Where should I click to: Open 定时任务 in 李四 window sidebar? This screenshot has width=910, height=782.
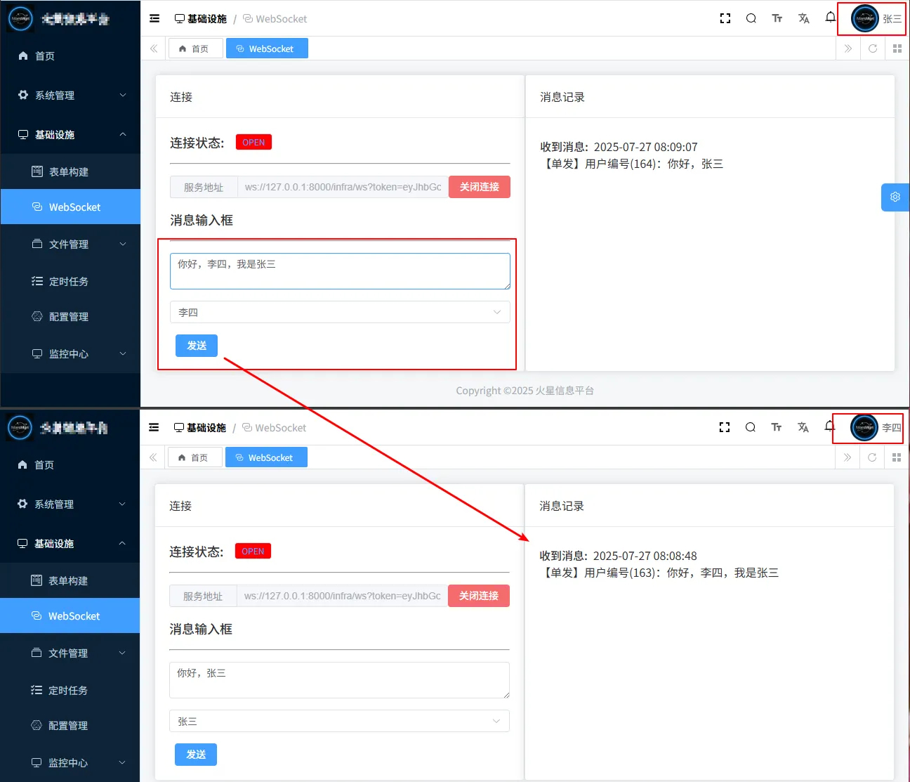(x=70, y=690)
